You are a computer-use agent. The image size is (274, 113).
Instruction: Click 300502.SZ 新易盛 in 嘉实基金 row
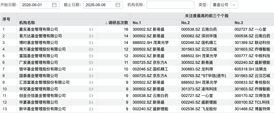coord(148,29)
